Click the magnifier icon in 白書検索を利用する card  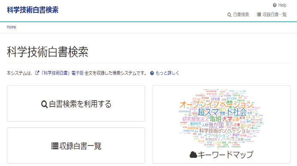click(44, 104)
